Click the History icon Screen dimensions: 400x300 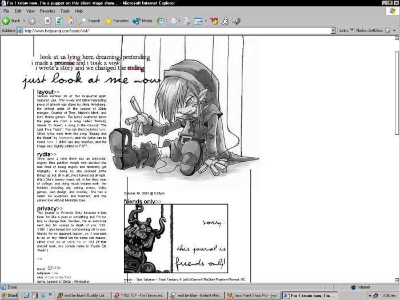160,21
